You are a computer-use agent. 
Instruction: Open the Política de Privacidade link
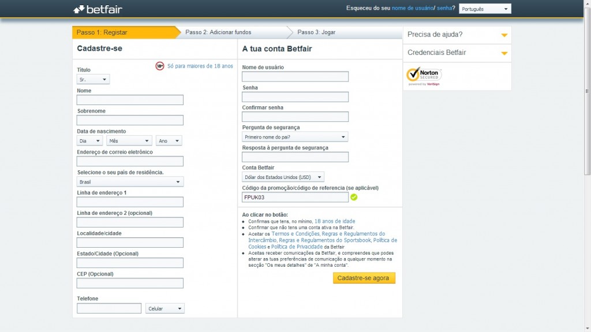point(297,247)
